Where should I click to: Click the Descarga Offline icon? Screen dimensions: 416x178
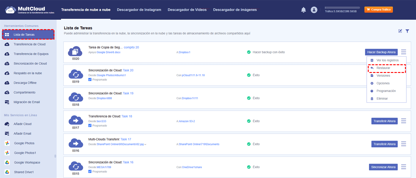pos(7,83)
